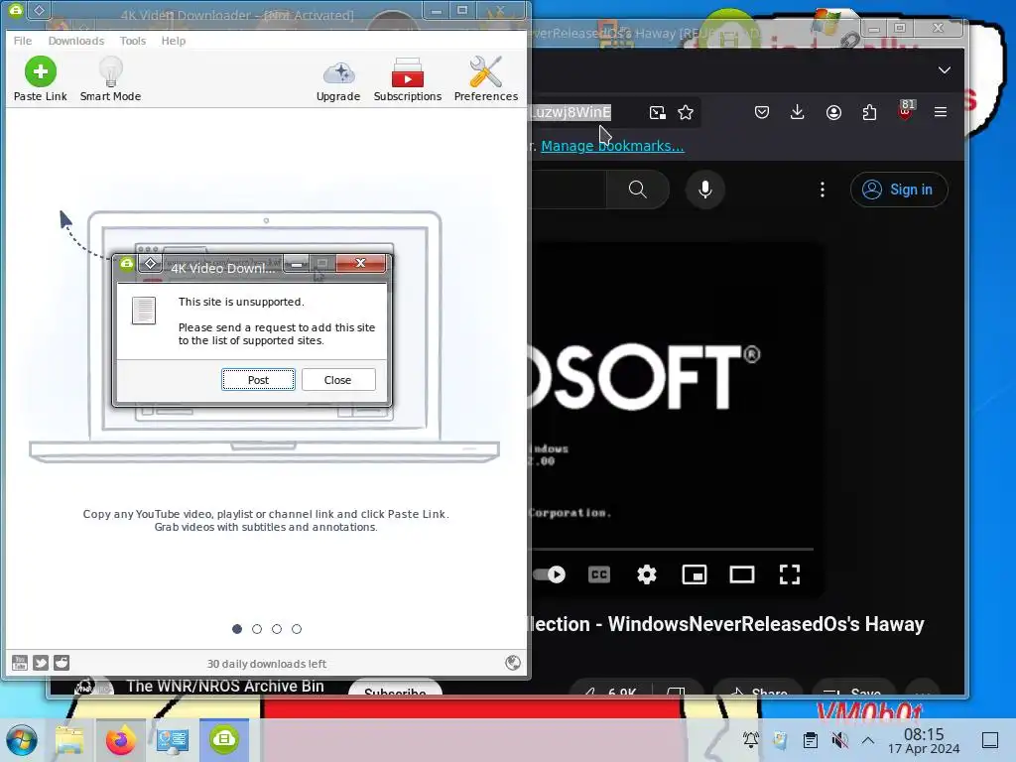Open the Downloads menu

pyautogui.click(x=75, y=40)
